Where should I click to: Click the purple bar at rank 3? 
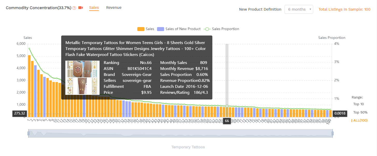click(35, 91)
